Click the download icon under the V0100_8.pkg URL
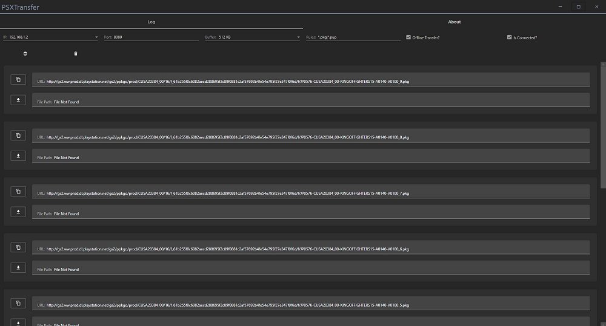The height and width of the screenshot is (326, 606). tap(18, 156)
